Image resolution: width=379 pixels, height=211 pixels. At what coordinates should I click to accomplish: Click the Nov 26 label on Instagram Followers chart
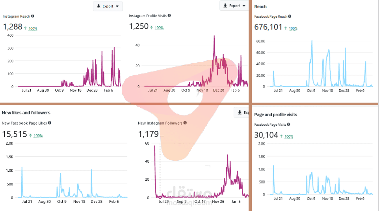click(x=218, y=202)
